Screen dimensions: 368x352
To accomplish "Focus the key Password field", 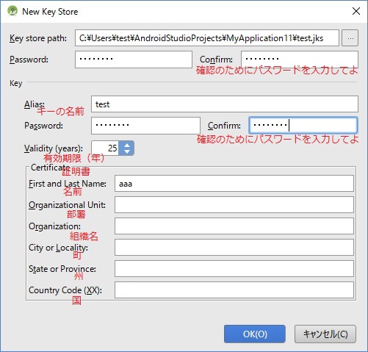I will tap(145, 126).
